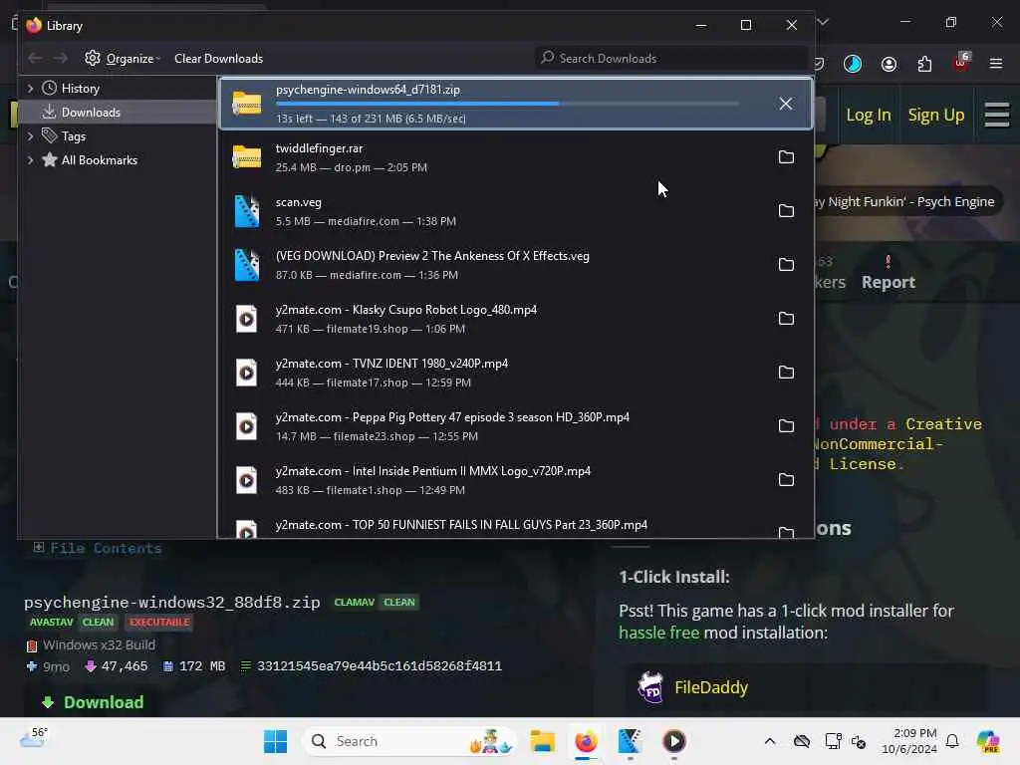1020x765 pixels.
Task: Show twiddlefinger.rar in folder
Action: (x=786, y=156)
